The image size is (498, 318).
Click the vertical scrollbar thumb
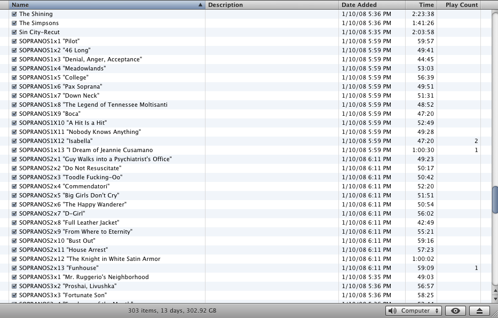pos(495,200)
